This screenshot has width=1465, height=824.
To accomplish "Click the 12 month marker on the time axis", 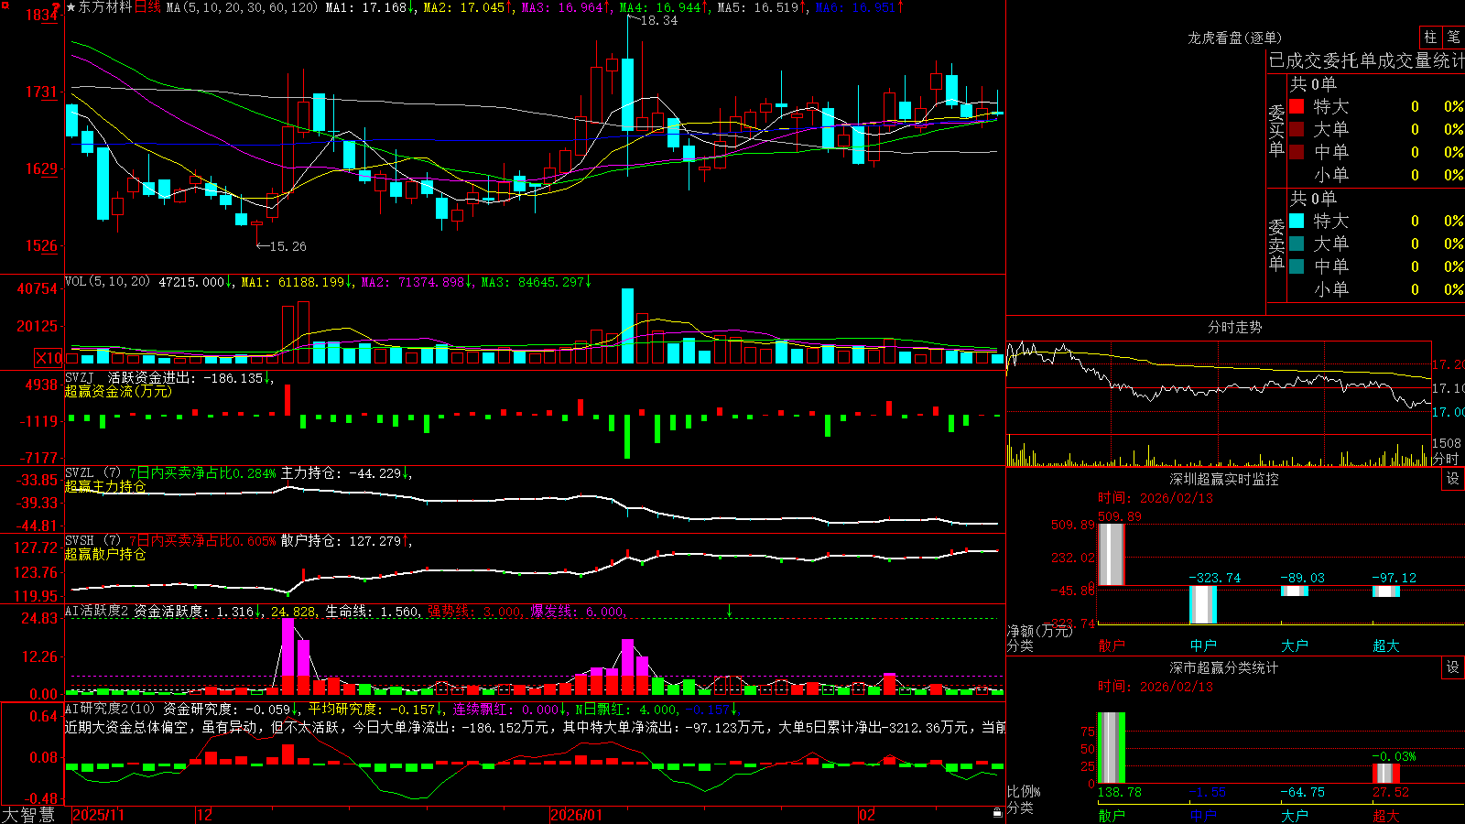I will pos(204,815).
